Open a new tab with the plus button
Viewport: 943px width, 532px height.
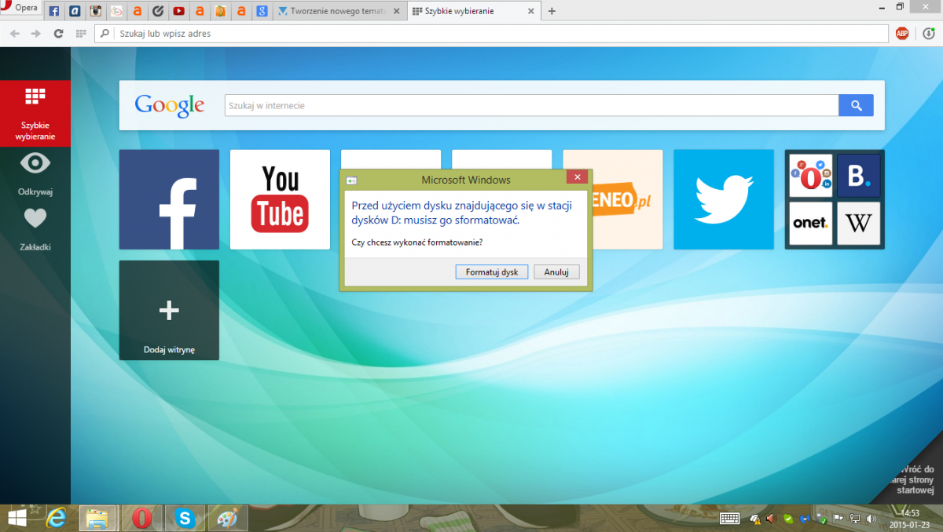[x=552, y=12]
